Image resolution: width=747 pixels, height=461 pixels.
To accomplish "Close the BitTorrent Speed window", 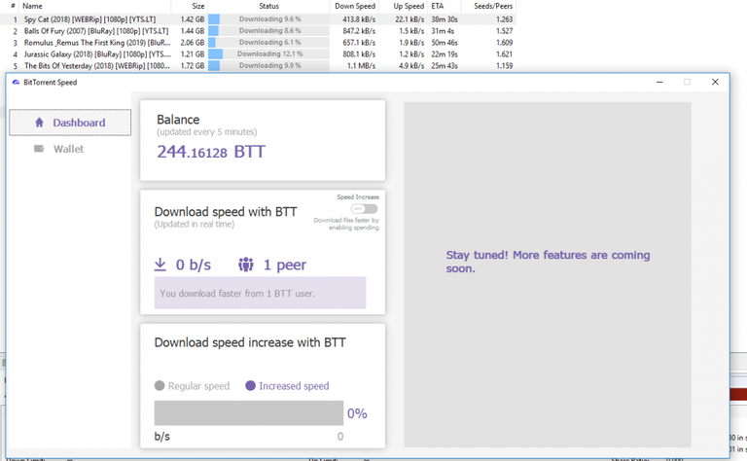I will point(715,82).
